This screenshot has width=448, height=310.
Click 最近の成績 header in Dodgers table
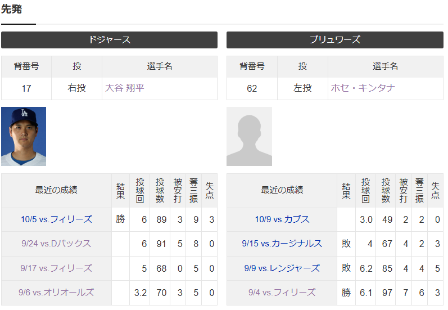[x=56, y=190]
